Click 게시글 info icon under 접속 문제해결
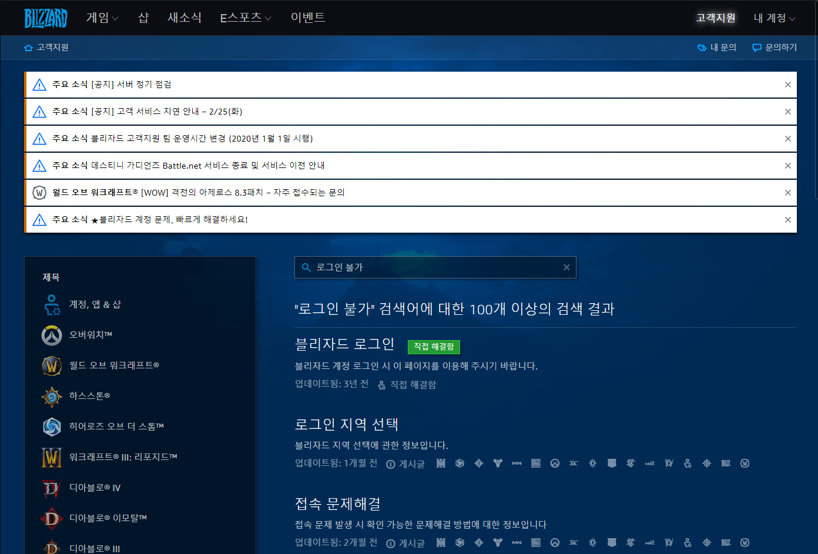The height and width of the screenshot is (554, 818). 391,543
